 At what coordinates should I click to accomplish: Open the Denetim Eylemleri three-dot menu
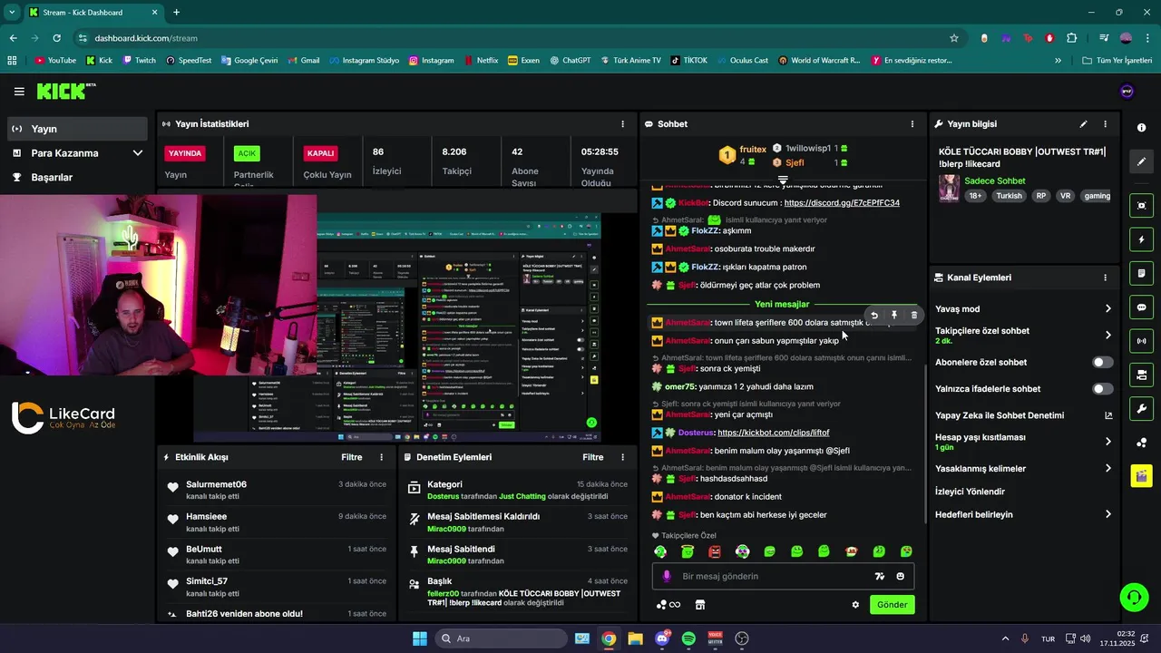pos(622,457)
